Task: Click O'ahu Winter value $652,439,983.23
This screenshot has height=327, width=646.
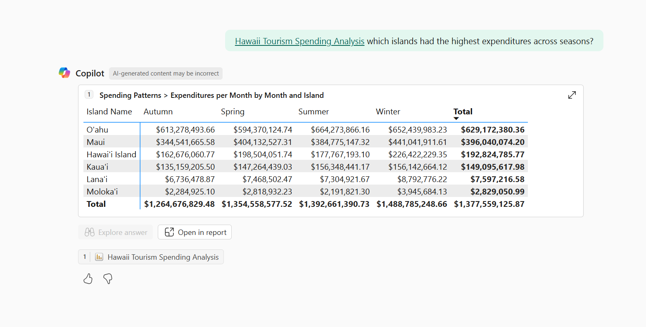Action: pos(418,130)
